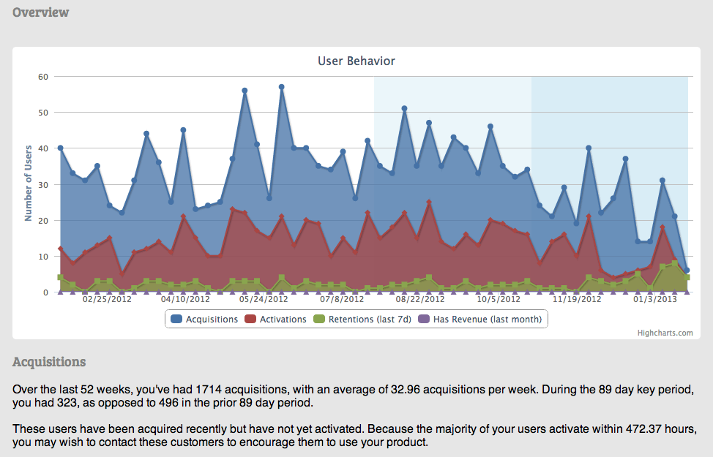The image size is (713, 457).
Task: Toggle the "Has Revenue (last month)" legend label
Action: [x=487, y=319]
